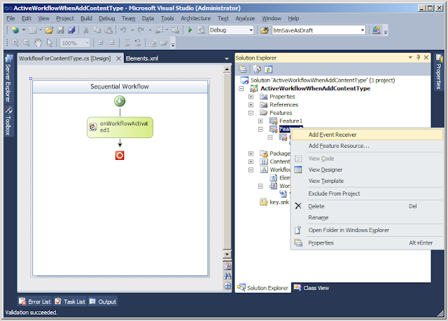The width and height of the screenshot is (448, 321).
Task: Select the pointer arrow tool
Action: point(50,43)
